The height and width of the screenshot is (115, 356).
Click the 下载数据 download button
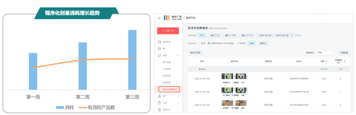[344, 52]
